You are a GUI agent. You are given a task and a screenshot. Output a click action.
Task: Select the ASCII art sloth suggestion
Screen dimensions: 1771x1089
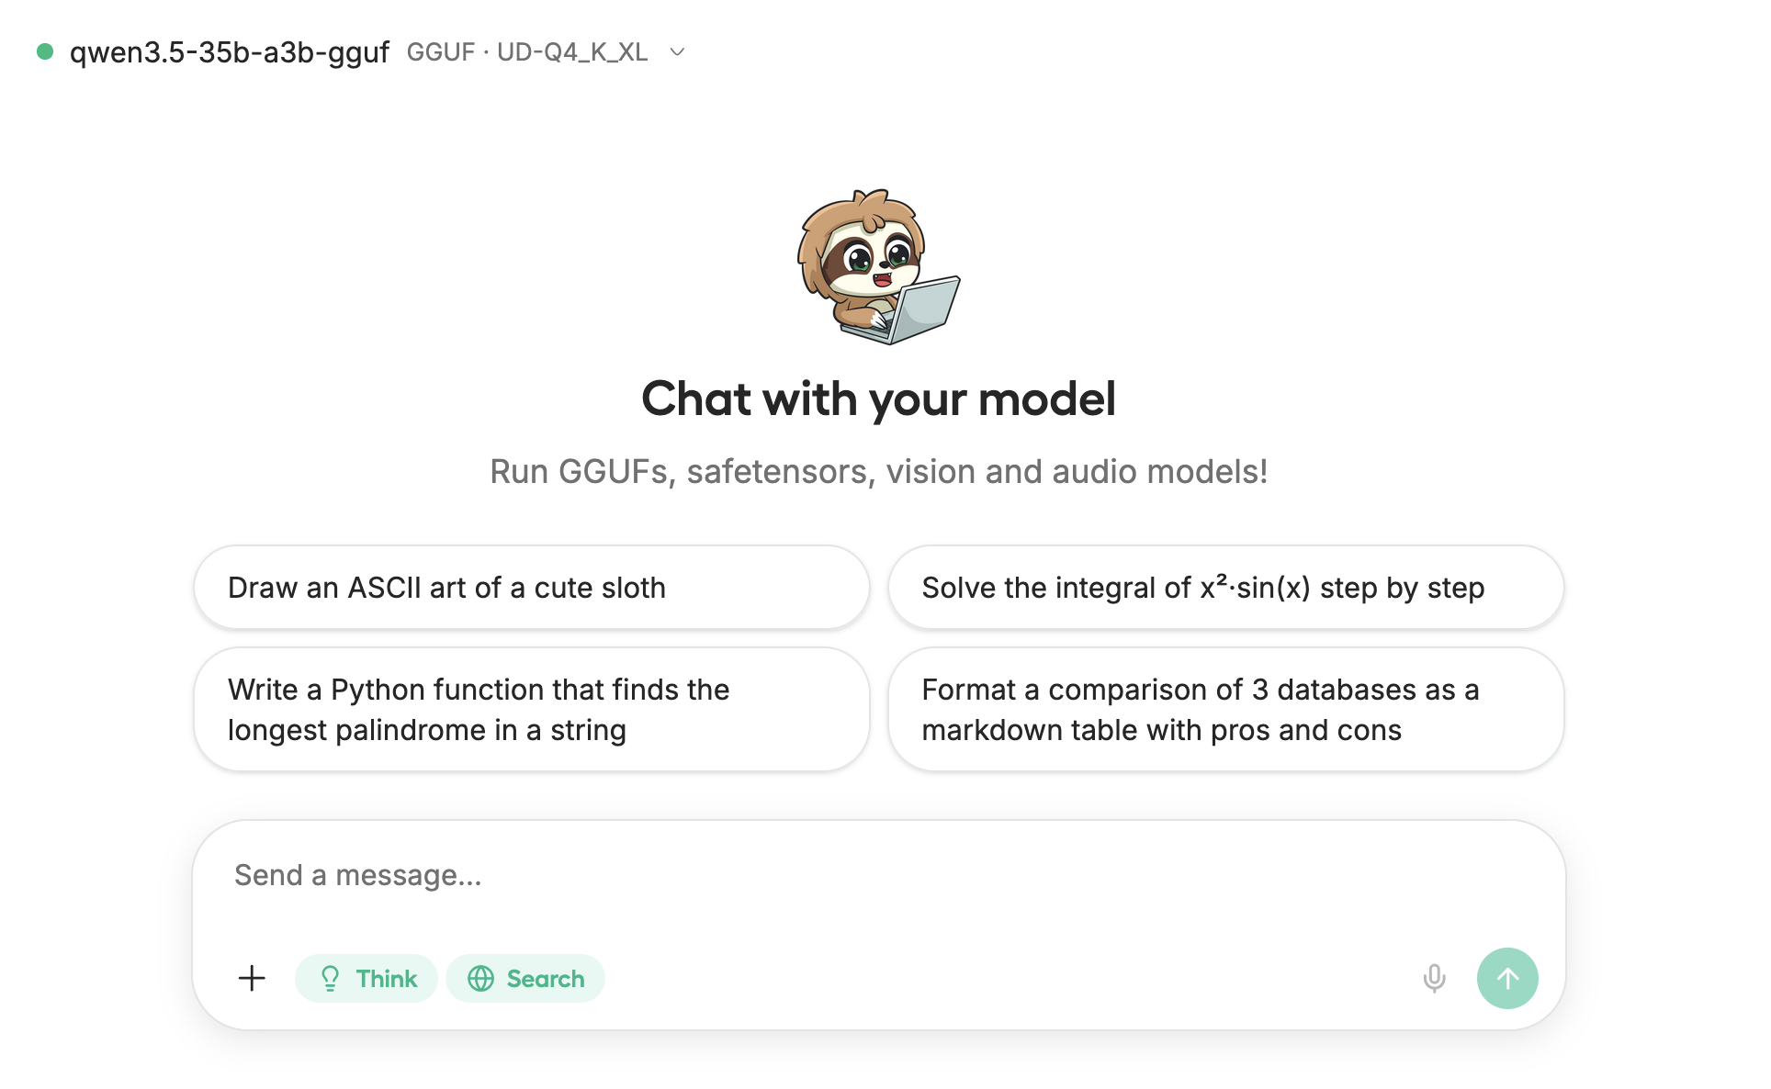pos(531,588)
